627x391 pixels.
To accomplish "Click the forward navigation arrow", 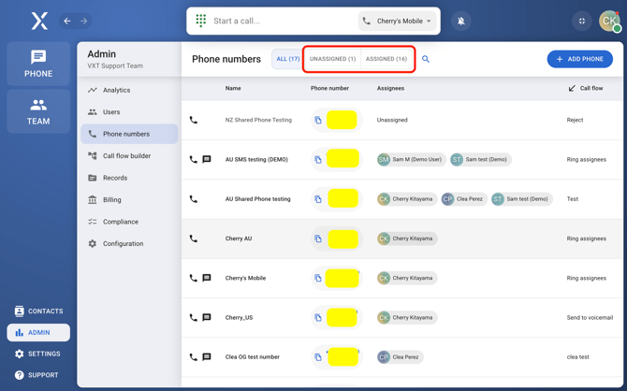I will click(x=83, y=21).
